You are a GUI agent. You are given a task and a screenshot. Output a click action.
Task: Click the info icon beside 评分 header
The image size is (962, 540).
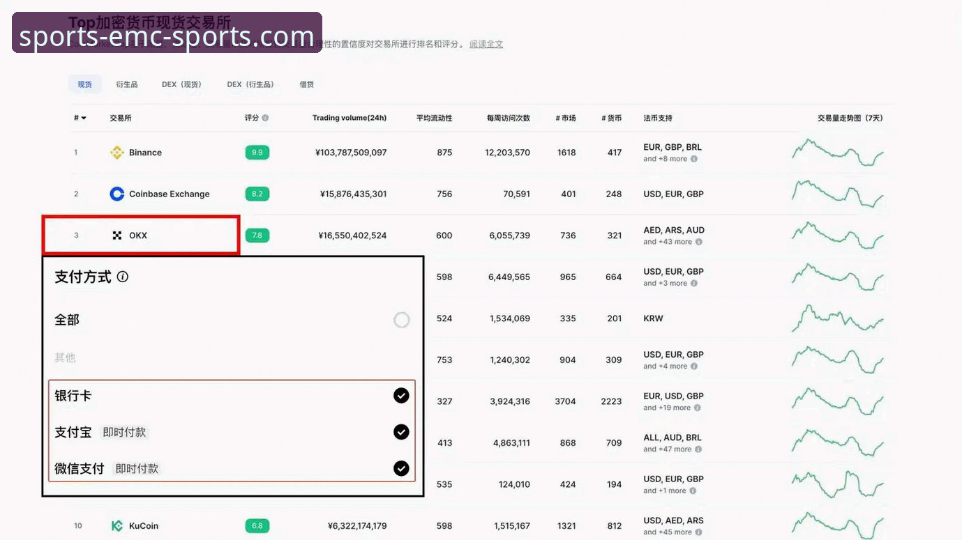coord(265,118)
